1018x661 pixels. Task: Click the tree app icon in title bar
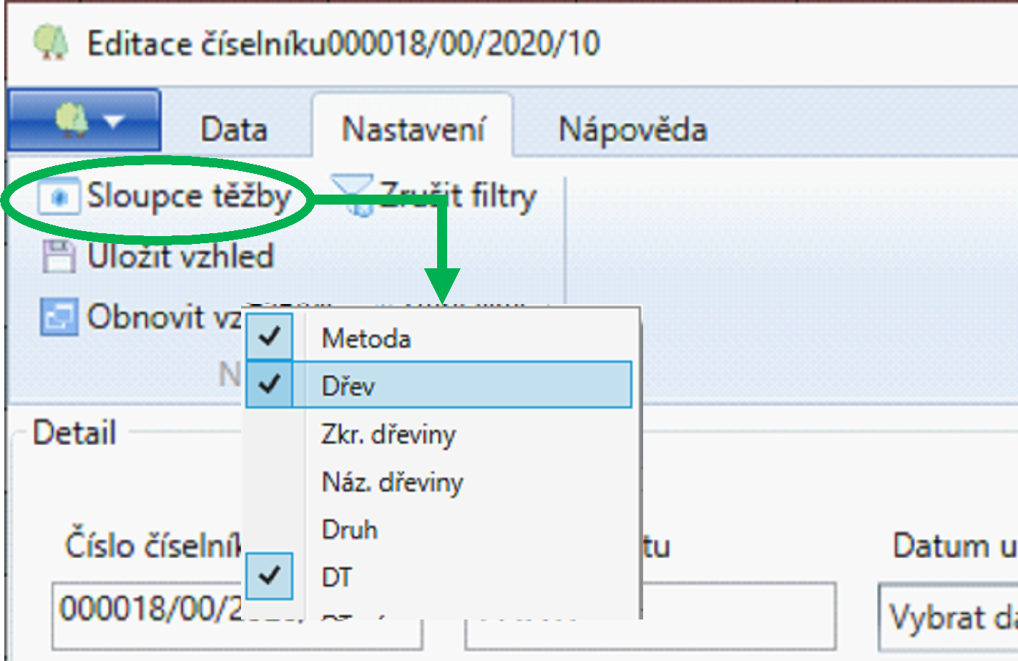click(x=51, y=43)
